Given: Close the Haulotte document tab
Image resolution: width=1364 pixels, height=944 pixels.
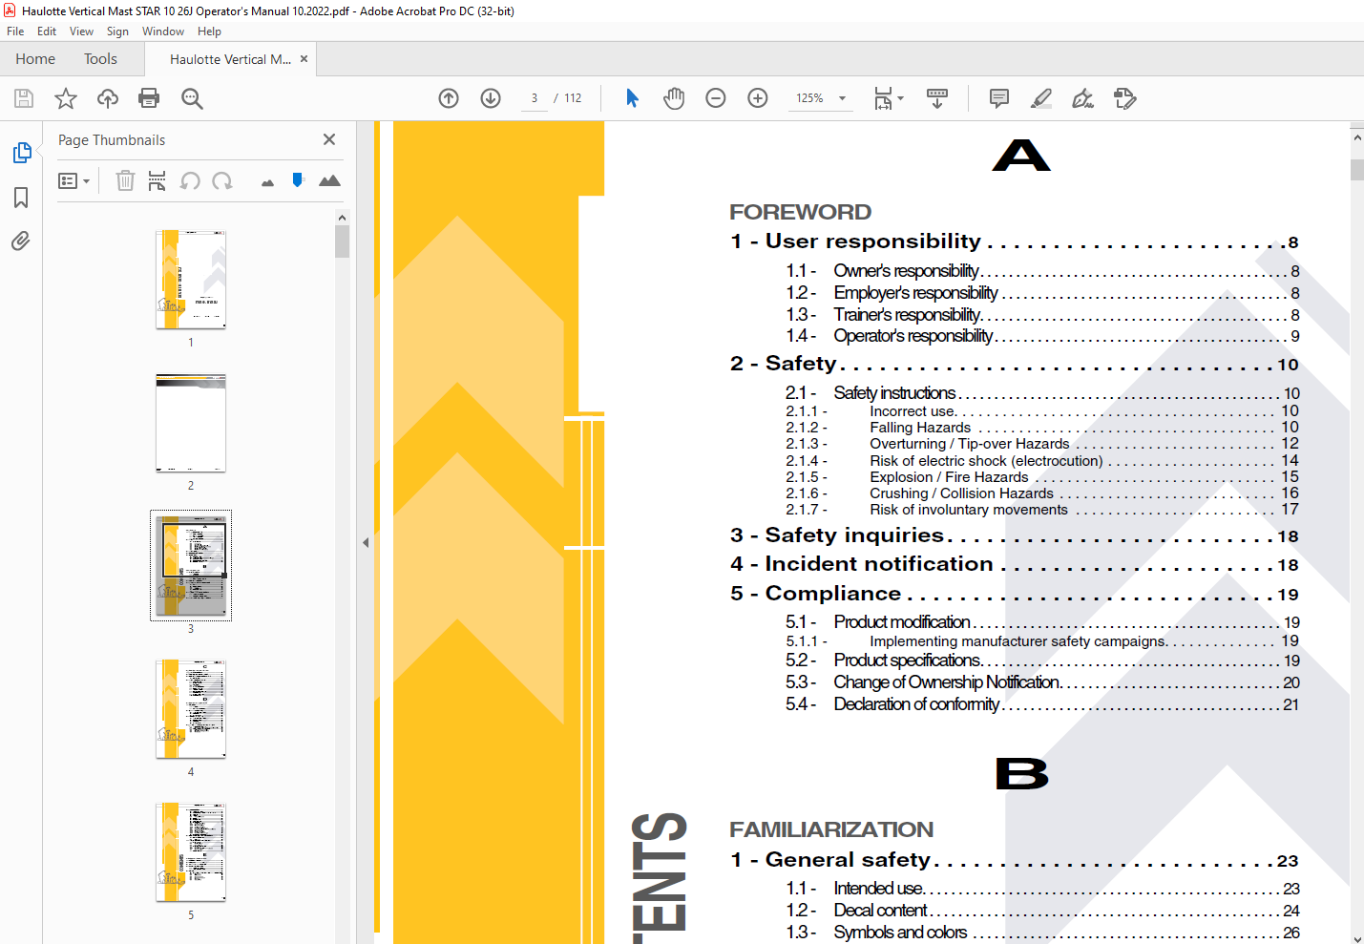Looking at the screenshot, I should coord(304,59).
